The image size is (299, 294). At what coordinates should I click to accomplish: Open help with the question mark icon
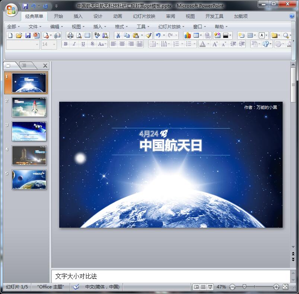(292, 16)
